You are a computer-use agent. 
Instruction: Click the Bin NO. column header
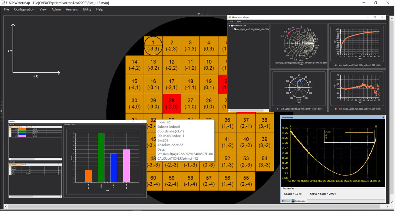(15, 127)
